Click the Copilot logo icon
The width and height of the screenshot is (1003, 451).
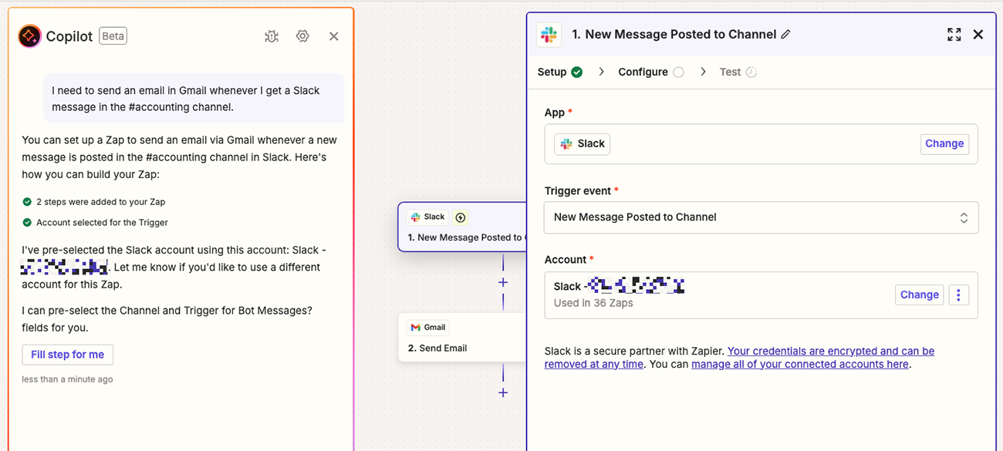point(29,36)
